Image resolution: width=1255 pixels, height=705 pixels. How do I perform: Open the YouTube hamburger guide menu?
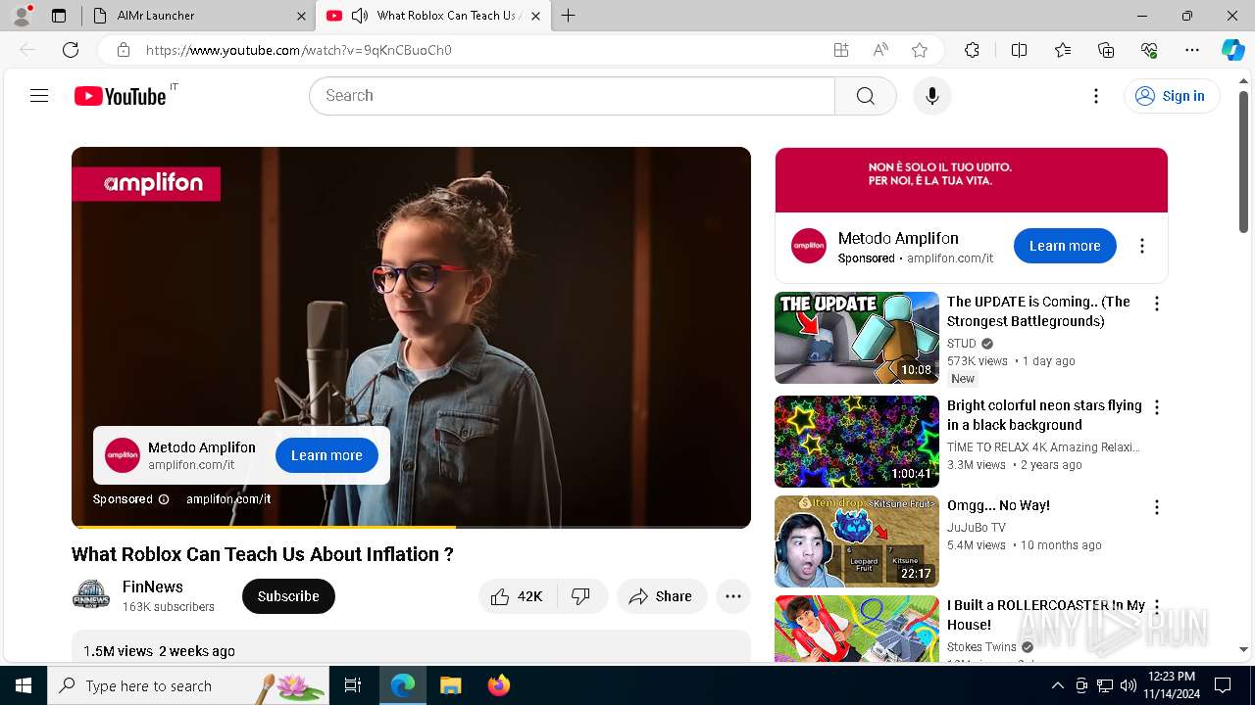click(39, 96)
